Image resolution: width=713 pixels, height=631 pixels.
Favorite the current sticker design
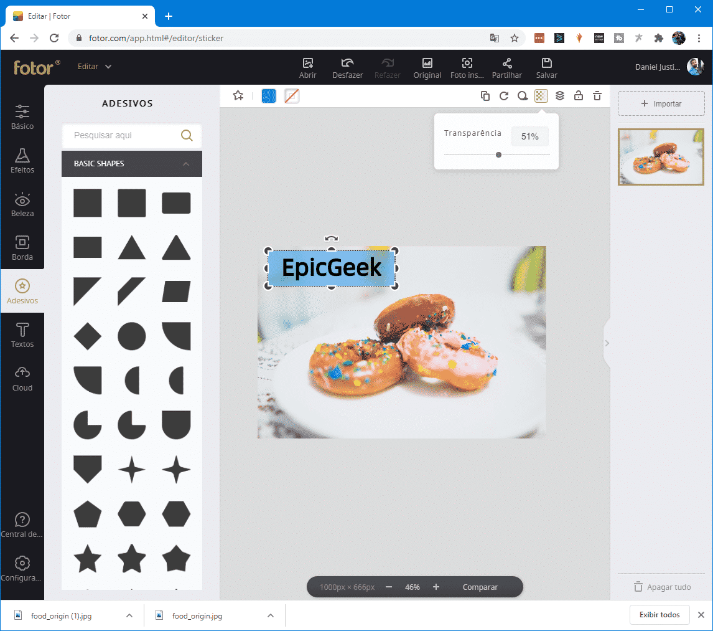click(x=238, y=96)
